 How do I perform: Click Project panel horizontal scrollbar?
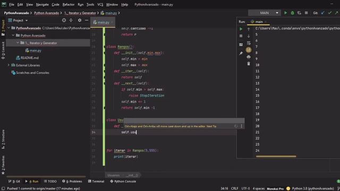tap(46, 177)
